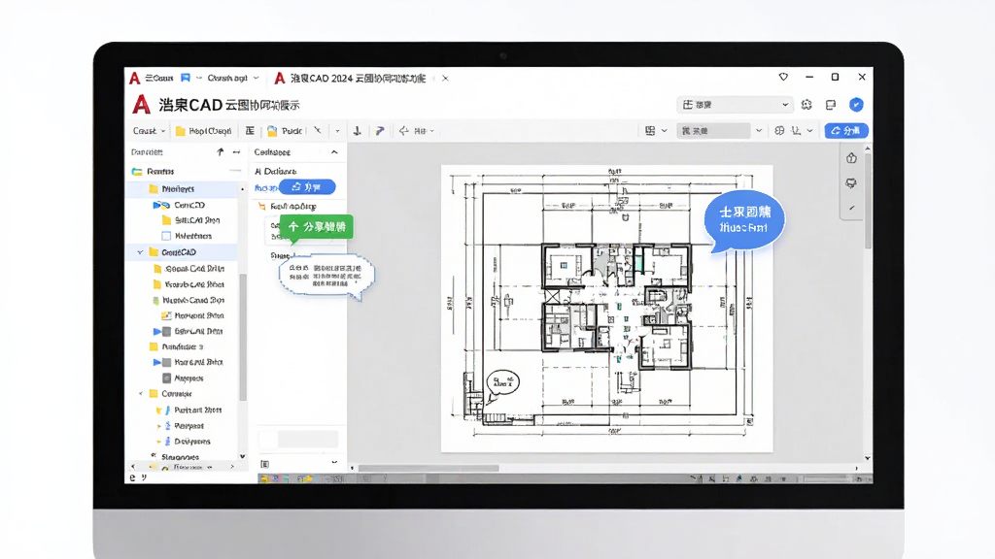The height and width of the screenshot is (559, 995).
Task: Expand the "Dcidpaens" tree arrow
Action: [x=158, y=442]
